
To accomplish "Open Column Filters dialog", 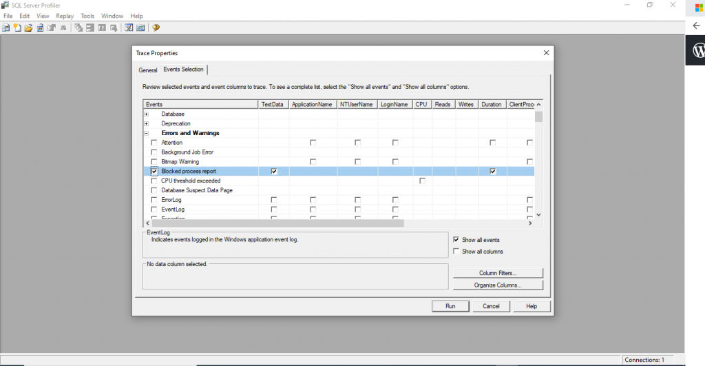I will (x=498, y=273).
